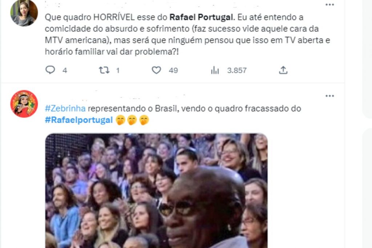Click the reply count 4

point(65,70)
